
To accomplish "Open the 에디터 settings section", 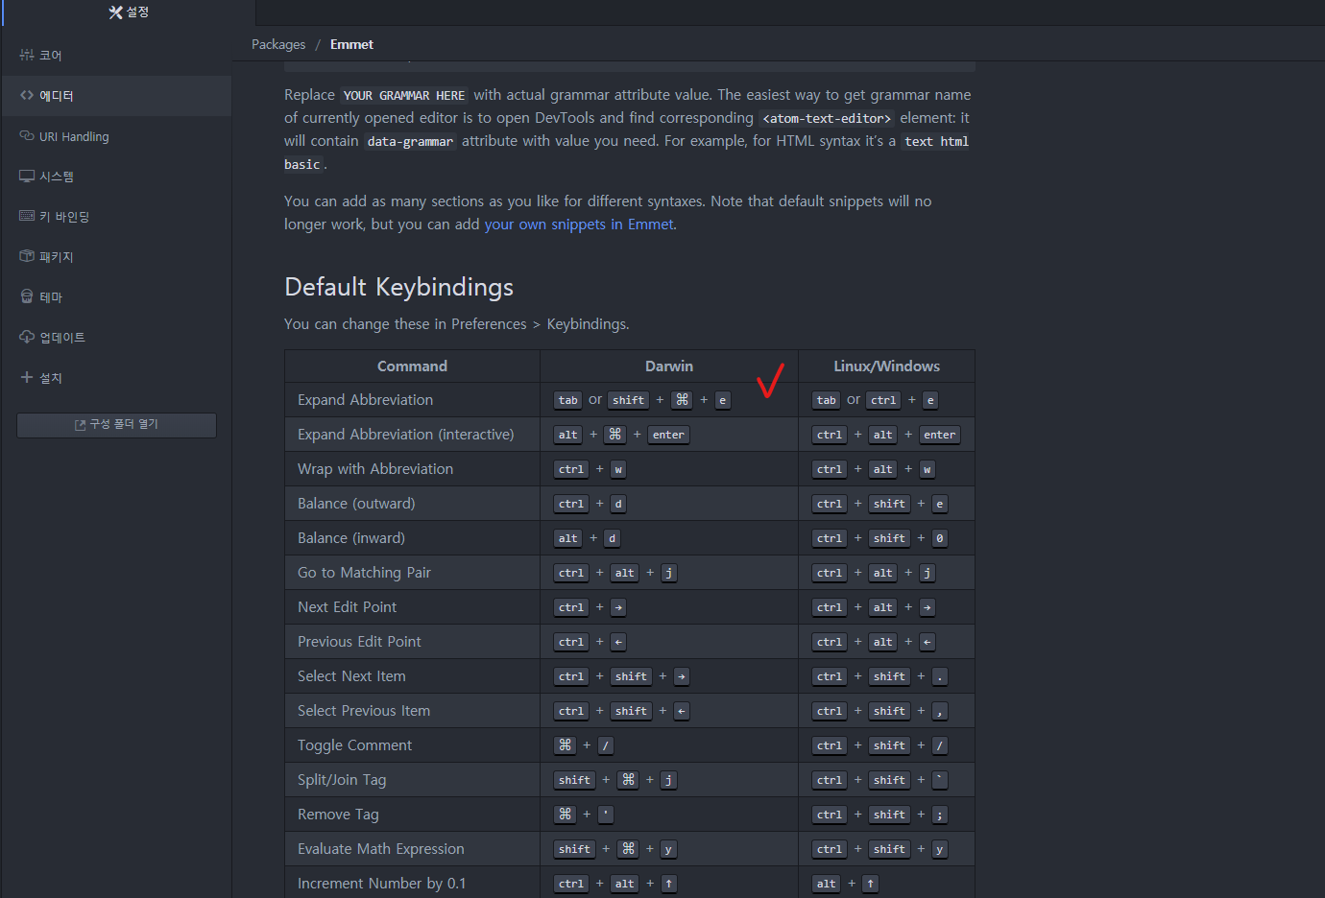I will click(x=115, y=96).
